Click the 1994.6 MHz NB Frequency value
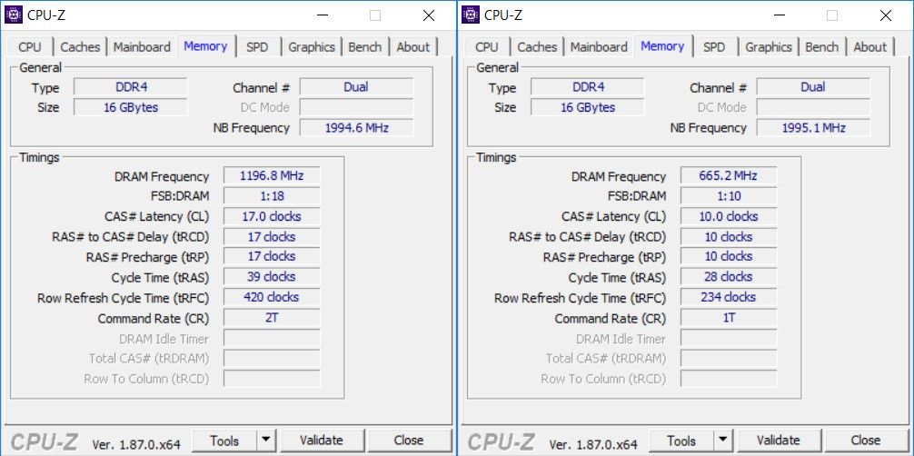This screenshot has width=914, height=456. point(356,128)
